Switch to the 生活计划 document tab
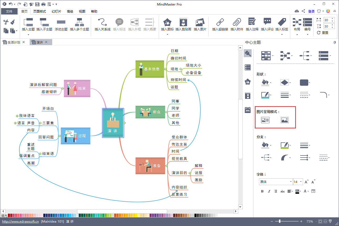The height and width of the screenshot is (226, 339). (14, 42)
